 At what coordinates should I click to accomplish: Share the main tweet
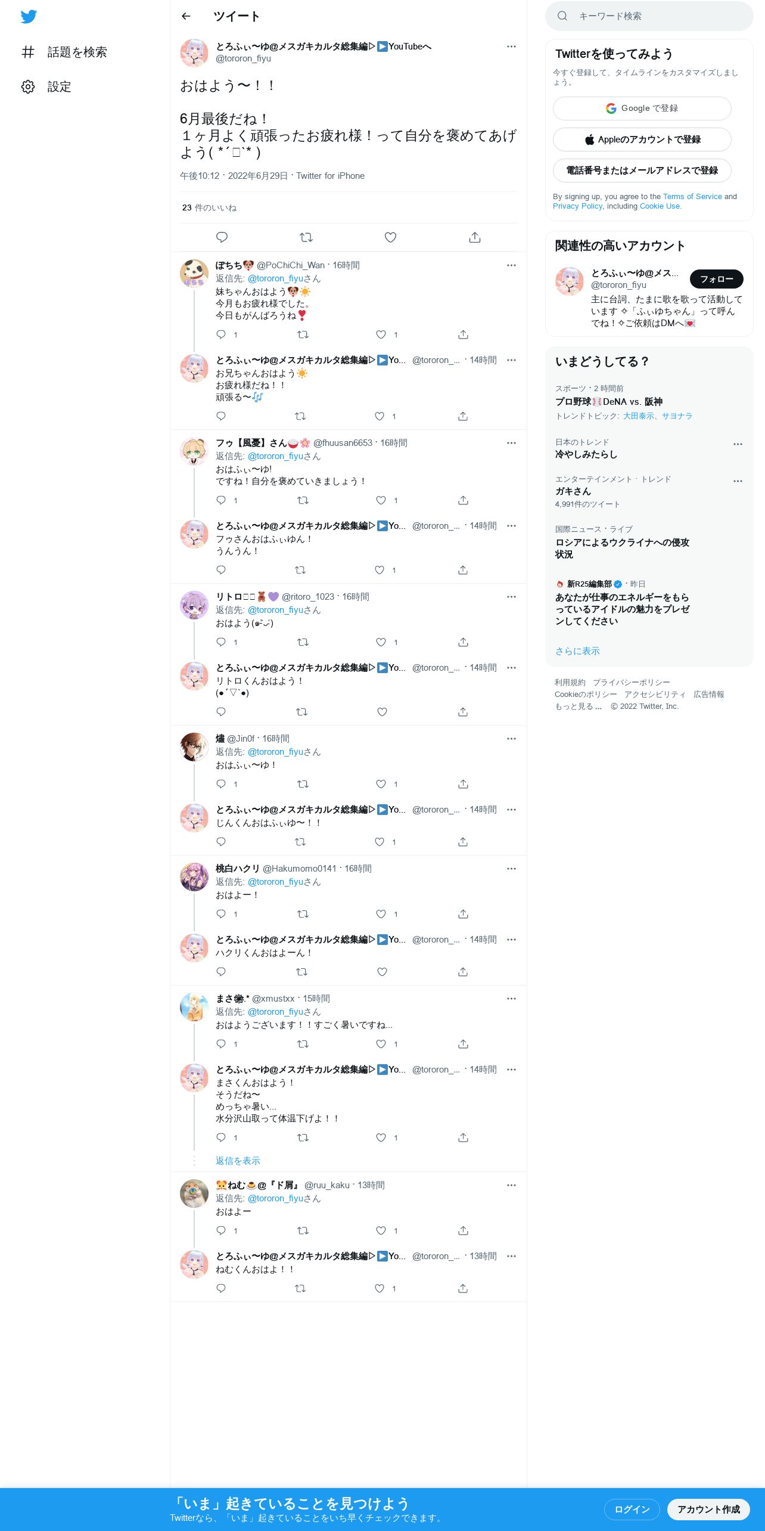tap(475, 237)
